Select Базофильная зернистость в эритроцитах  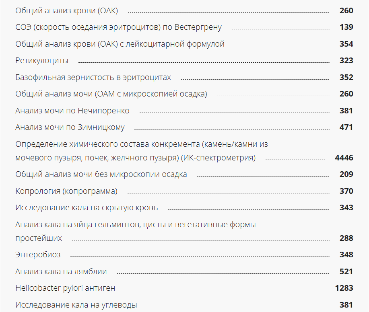click(x=93, y=77)
